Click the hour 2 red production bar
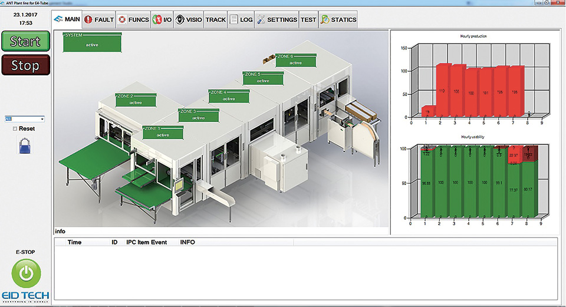Screen dimensions: 566x307 [x=443, y=90]
